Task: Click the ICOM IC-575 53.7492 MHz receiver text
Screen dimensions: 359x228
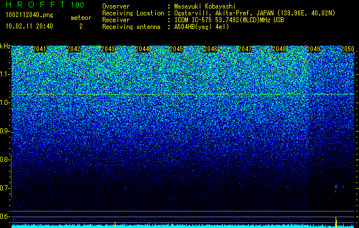Action: tap(229, 20)
